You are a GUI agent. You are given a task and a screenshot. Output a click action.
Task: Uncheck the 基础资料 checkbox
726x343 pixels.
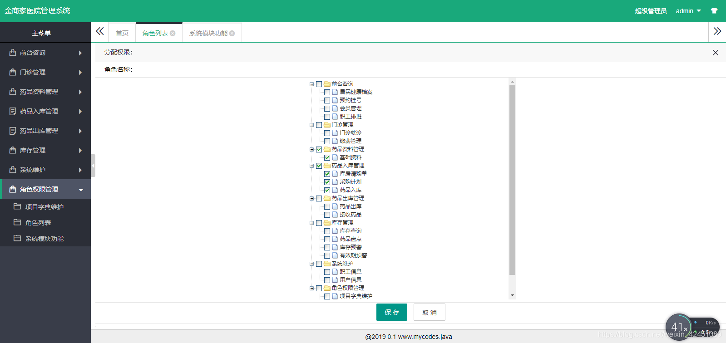click(327, 158)
